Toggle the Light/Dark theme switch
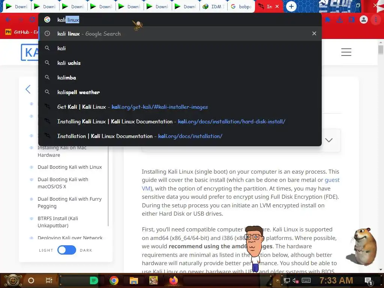Screen dimensions: 384x288 click(67, 250)
